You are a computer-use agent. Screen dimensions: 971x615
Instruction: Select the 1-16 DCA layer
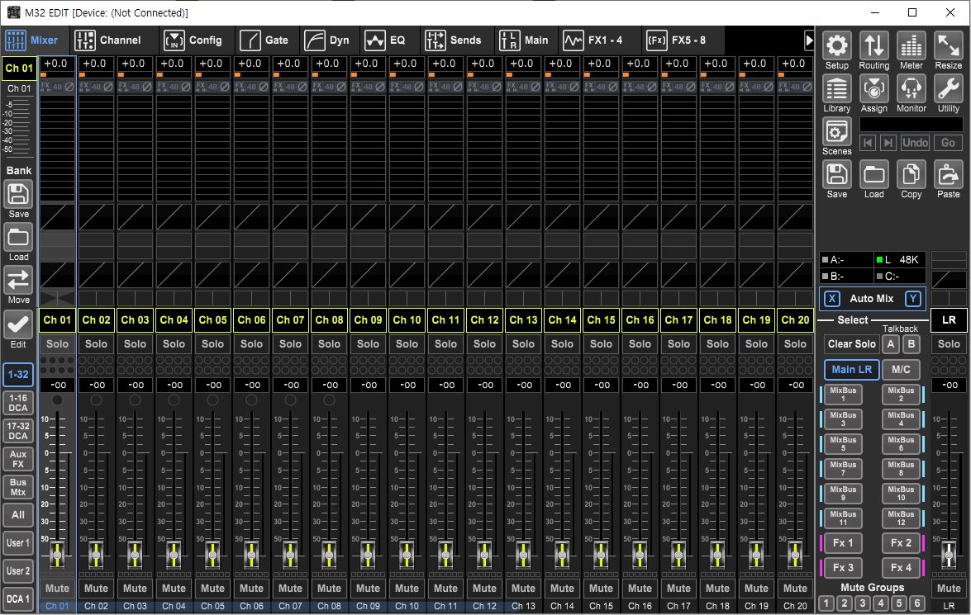coord(18,404)
